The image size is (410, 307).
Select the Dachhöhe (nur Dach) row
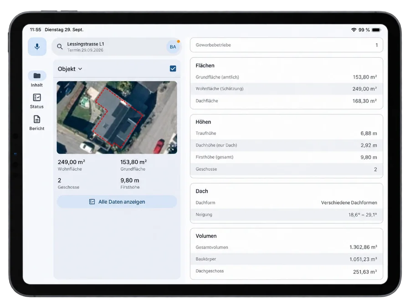click(x=287, y=145)
